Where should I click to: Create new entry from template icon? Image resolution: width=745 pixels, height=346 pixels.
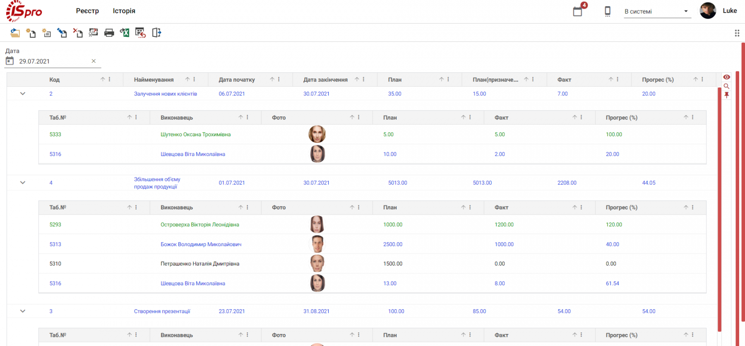click(46, 33)
